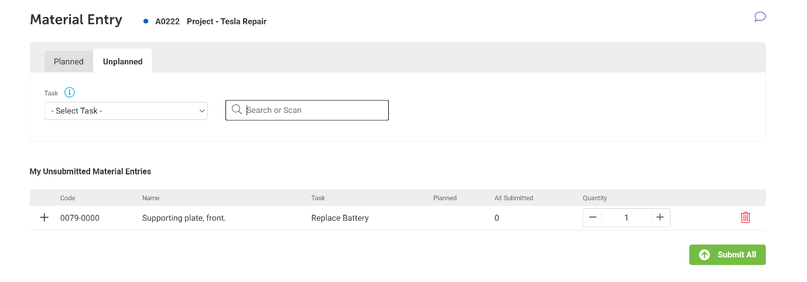Decrease quantity with minus button

tap(593, 218)
